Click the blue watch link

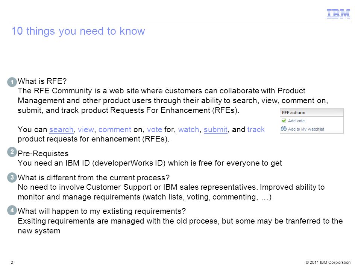coord(188,129)
